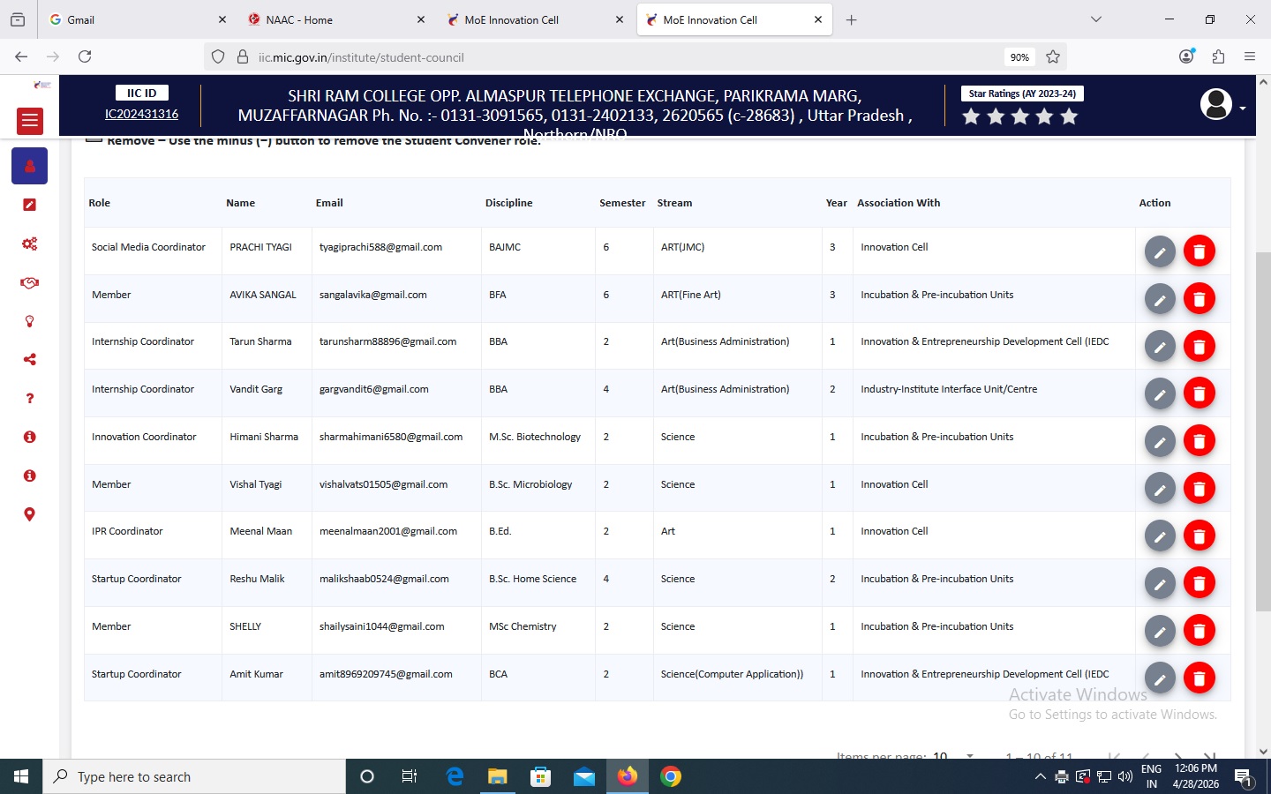Delete the AVIKA SANGAL row
The width and height of the screenshot is (1271, 794).
(1200, 299)
